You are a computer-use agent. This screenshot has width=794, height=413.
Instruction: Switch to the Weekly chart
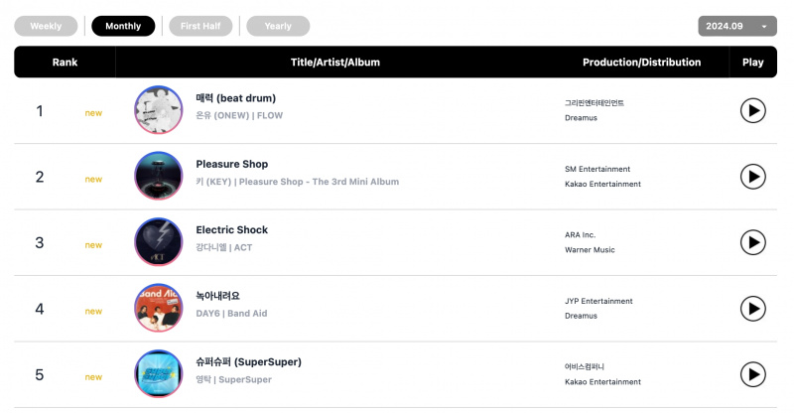point(46,26)
